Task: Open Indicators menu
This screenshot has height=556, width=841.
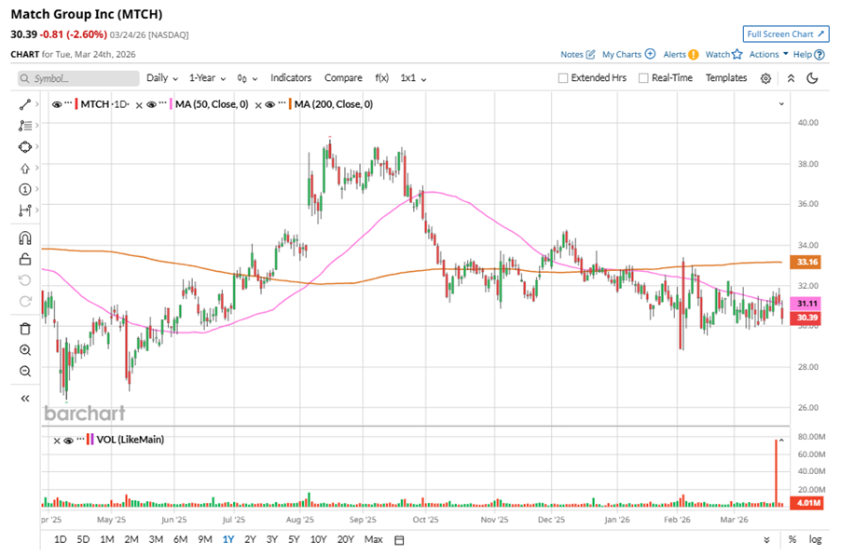Action: 291,77
